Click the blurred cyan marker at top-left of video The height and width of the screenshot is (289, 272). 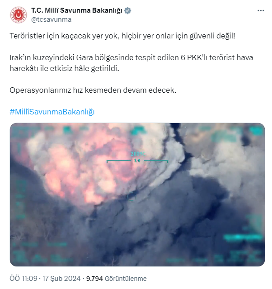coord(67,130)
